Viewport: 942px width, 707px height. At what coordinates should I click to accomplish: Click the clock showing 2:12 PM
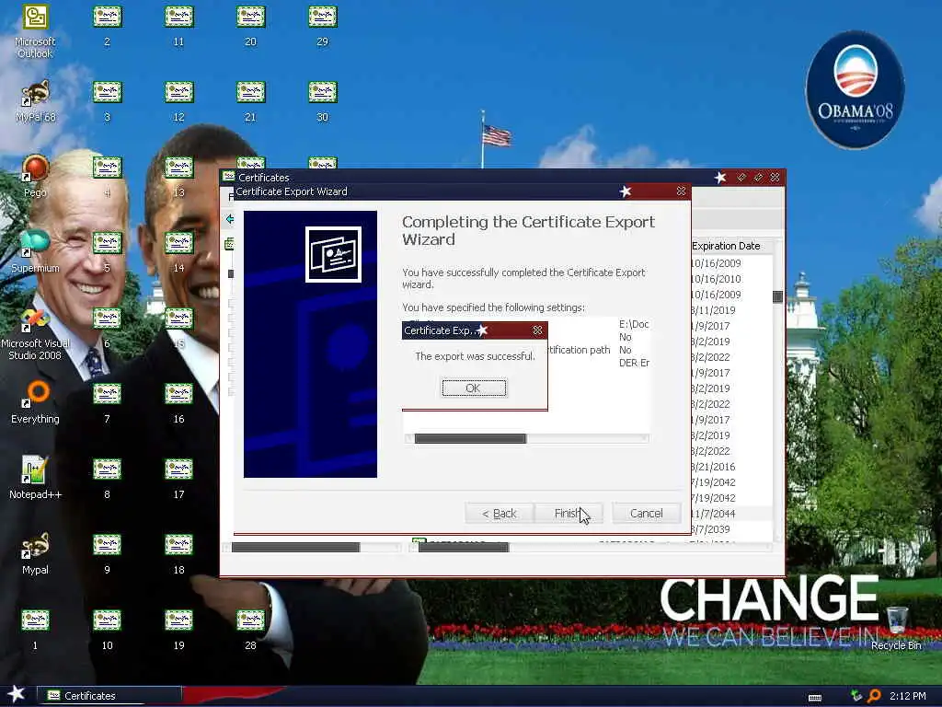point(907,696)
